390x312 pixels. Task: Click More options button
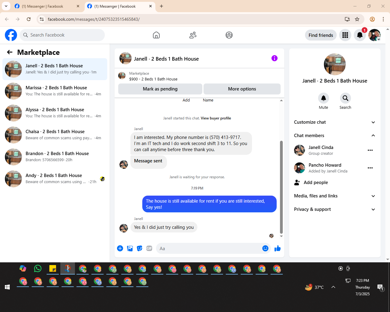coord(242,89)
